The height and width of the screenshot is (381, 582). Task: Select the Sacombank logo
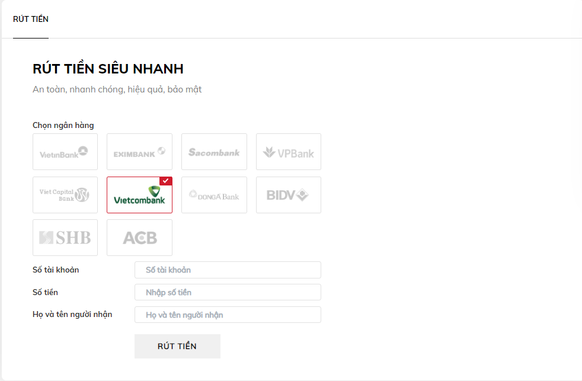[x=214, y=152]
